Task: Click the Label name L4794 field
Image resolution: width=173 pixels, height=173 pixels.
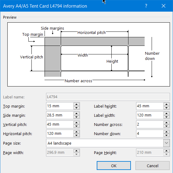Action: (x=108, y=97)
